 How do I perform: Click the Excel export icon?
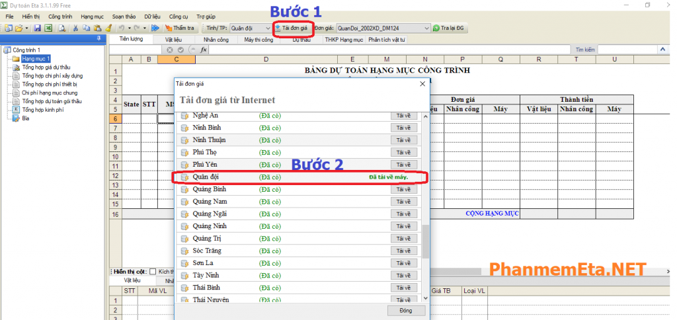click(x=48, y=28)
